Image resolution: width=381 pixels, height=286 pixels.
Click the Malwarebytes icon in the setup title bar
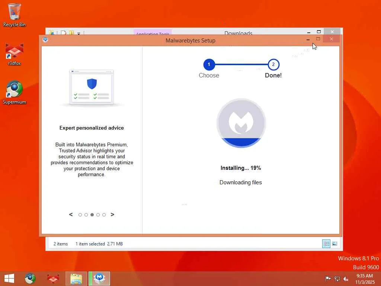click(x=45, y=39)
